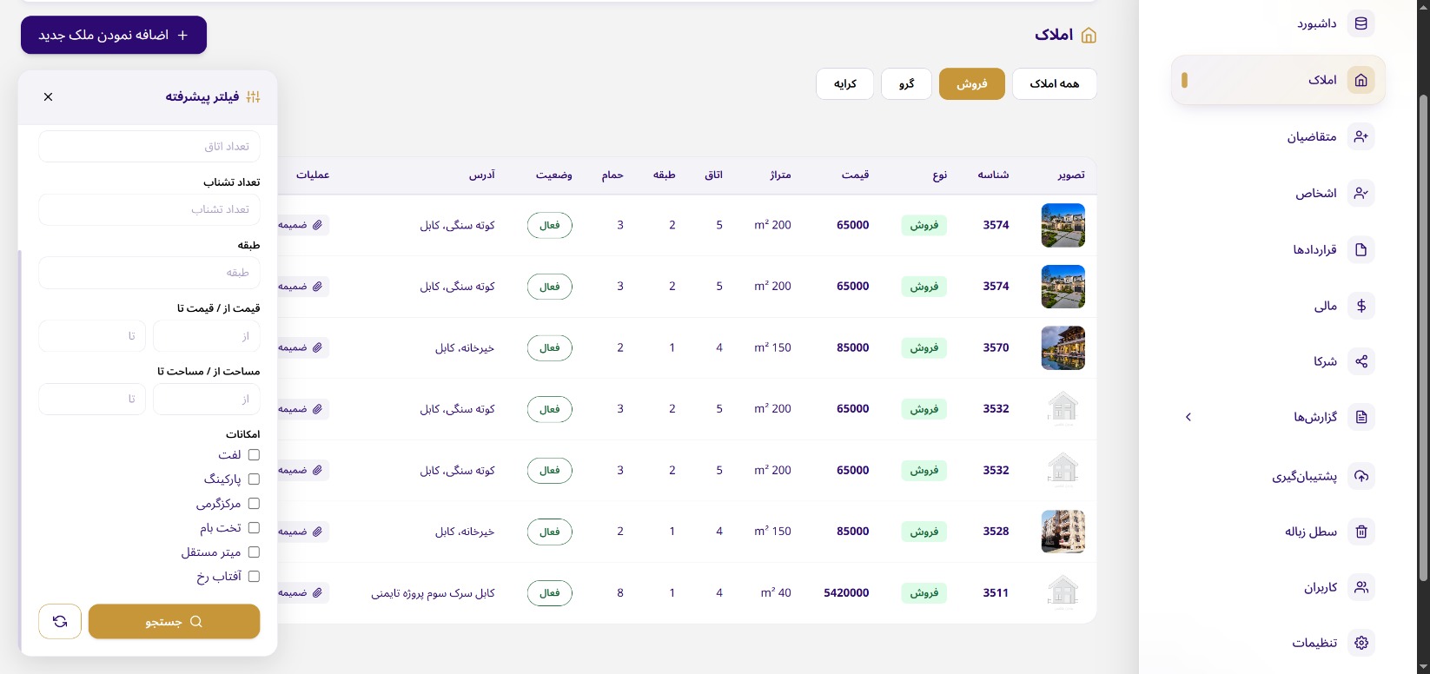Click price 5420000 cell
Image resolution: width=1430 pixels, height=674 pixels.
pyautogui.click(x=846, y=592)
